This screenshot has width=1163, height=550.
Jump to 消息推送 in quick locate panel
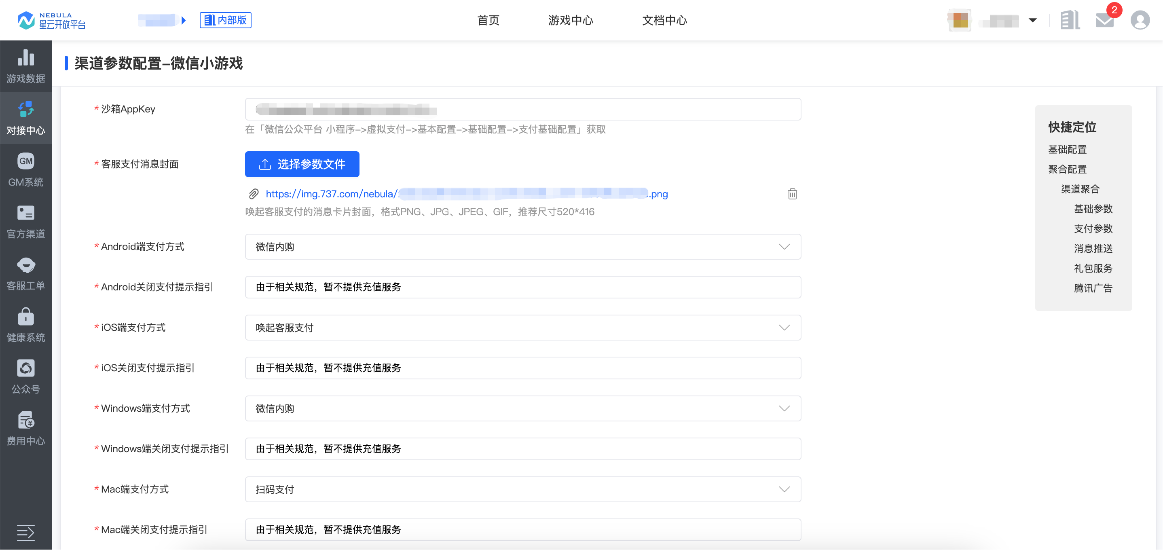1093,249
